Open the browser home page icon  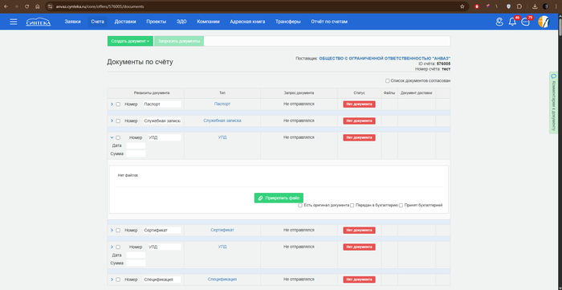[x=37, y=6]
